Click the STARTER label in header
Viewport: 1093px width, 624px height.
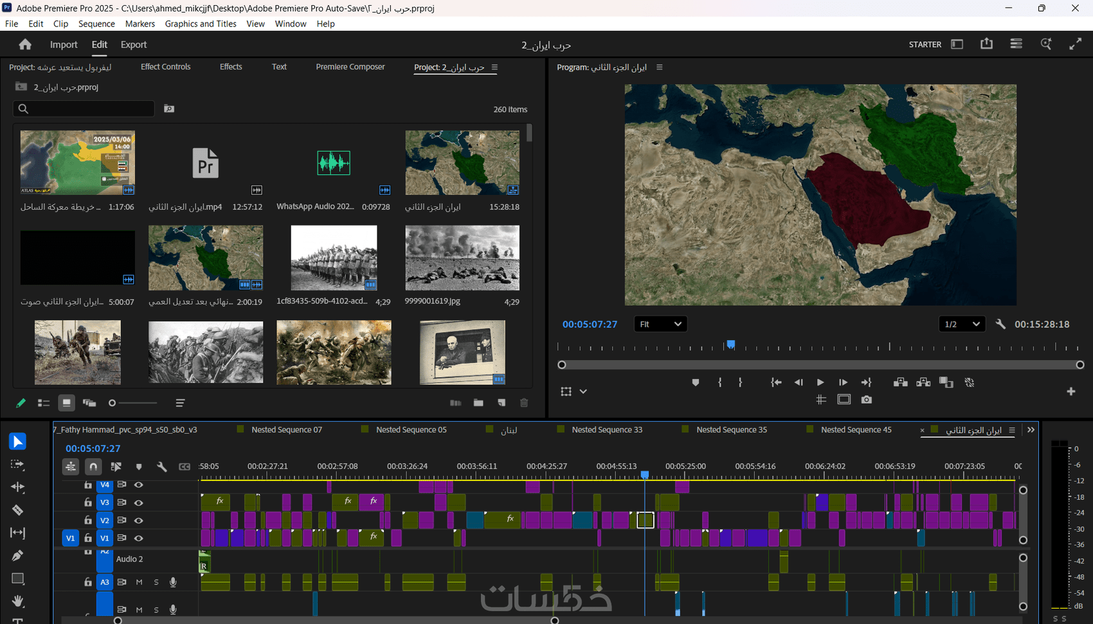tap(925, 44)
